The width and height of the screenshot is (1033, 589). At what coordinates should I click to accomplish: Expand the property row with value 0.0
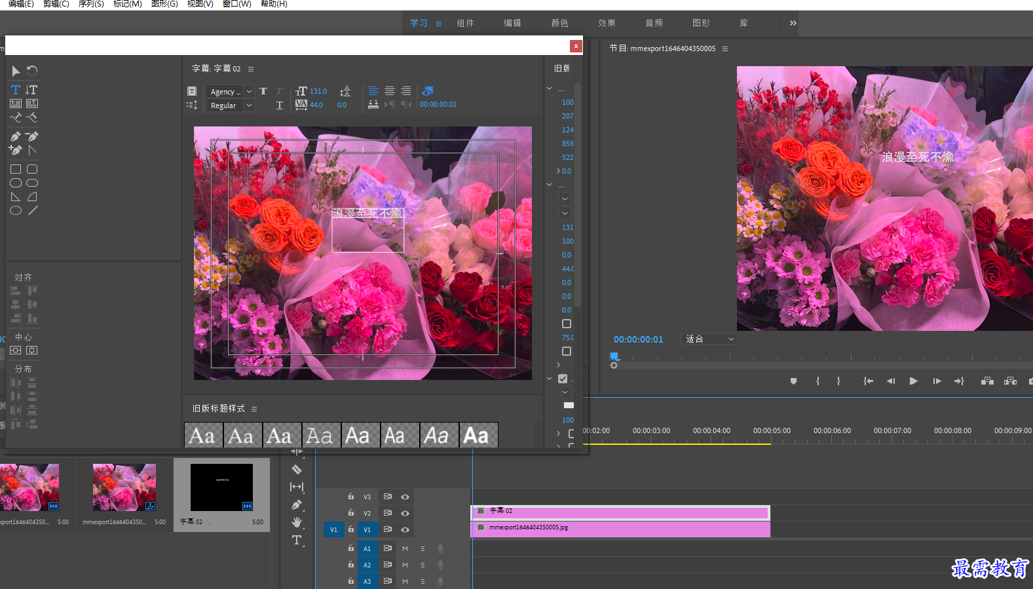[x=559, y=171]
